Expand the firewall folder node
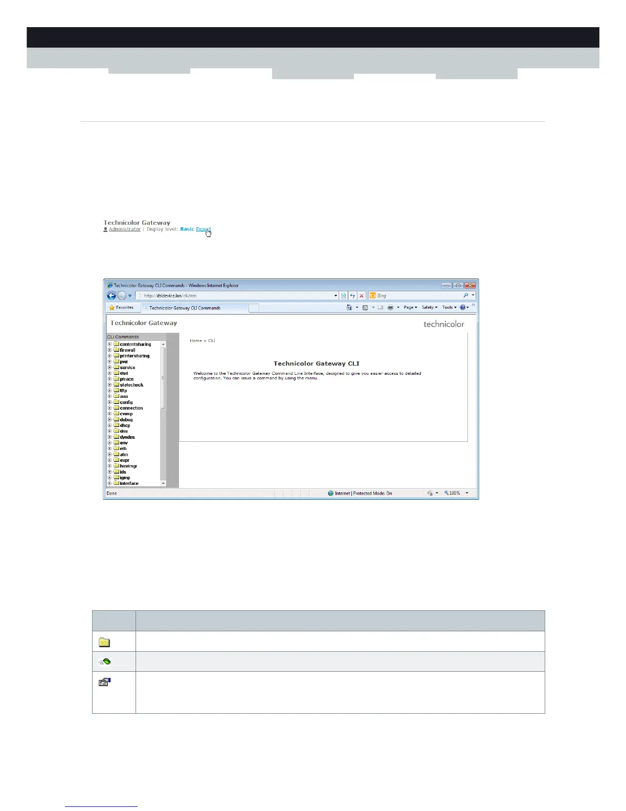 point(109,350)
